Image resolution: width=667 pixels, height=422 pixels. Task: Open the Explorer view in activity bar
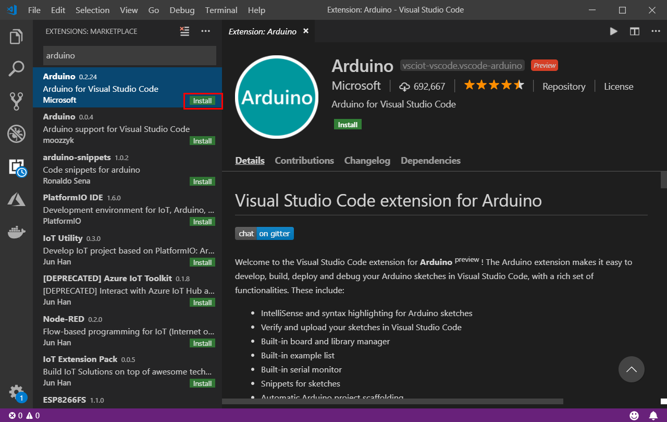[x=16, y=37]
